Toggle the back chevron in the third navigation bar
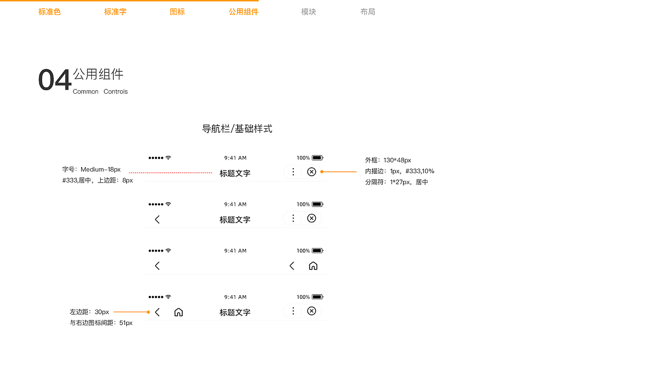Screen dimensions: 657x369 (157, 265)
